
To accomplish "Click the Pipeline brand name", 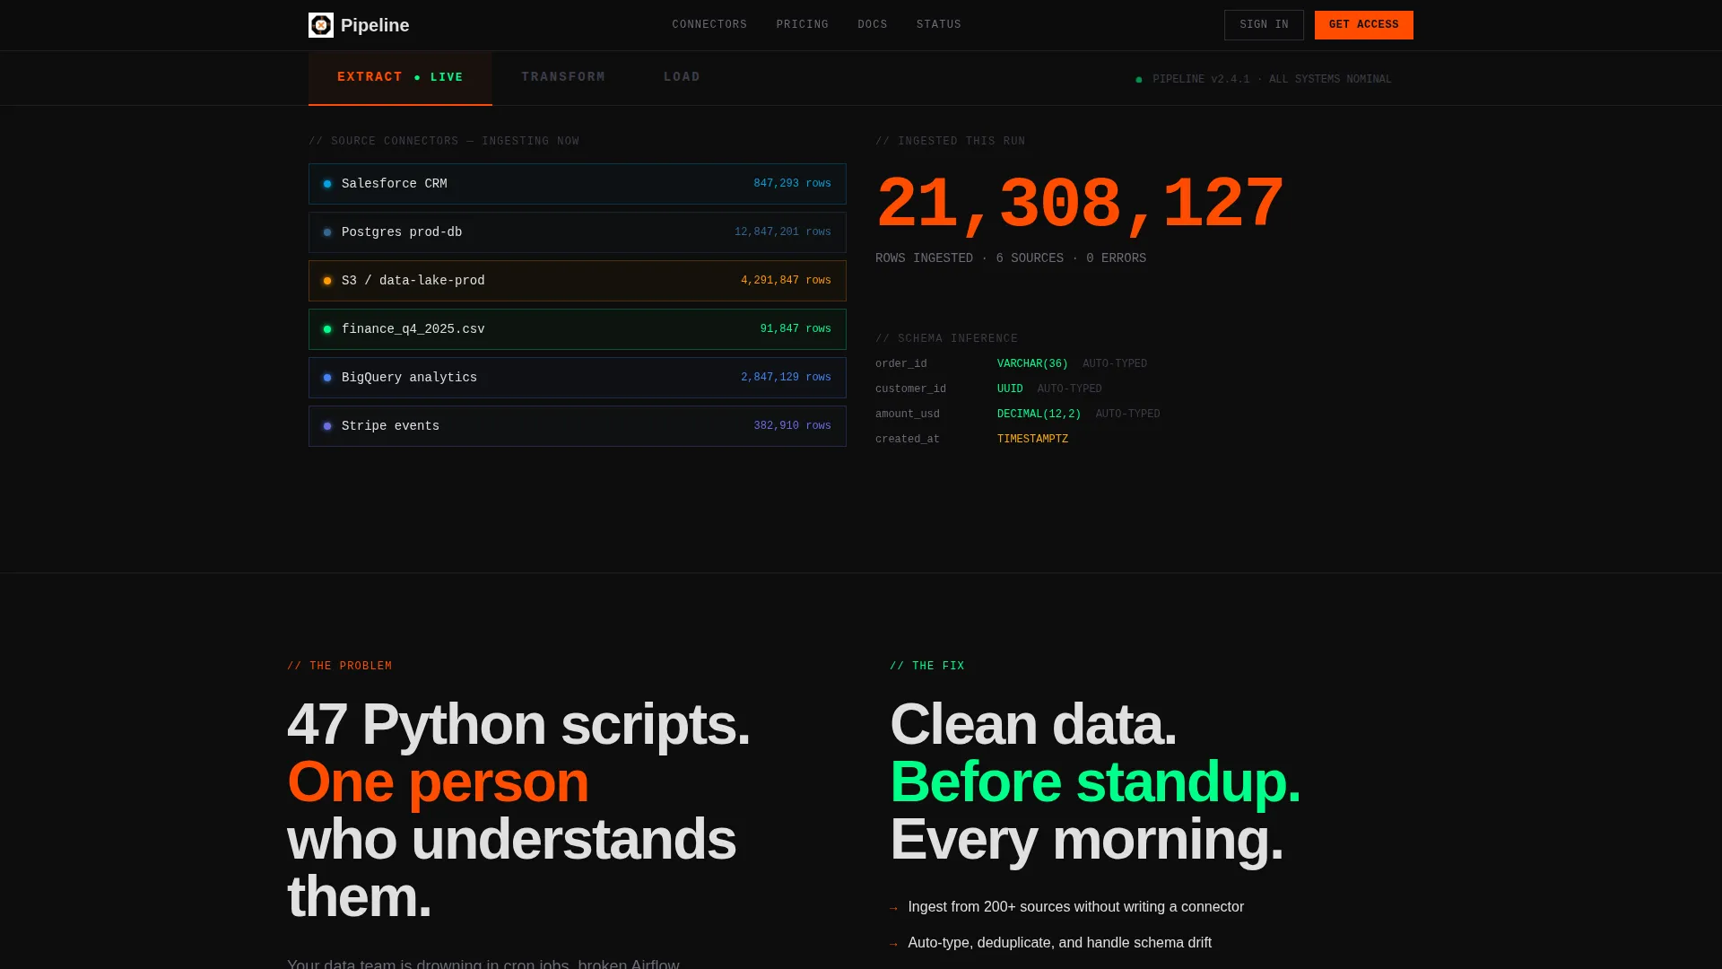I will click(x=375, y=25).
